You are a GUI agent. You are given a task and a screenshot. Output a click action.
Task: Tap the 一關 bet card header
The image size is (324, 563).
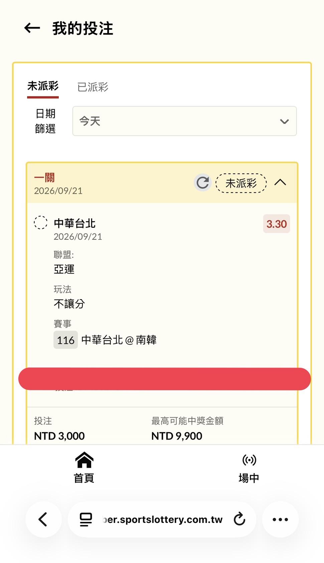point(162,183)
